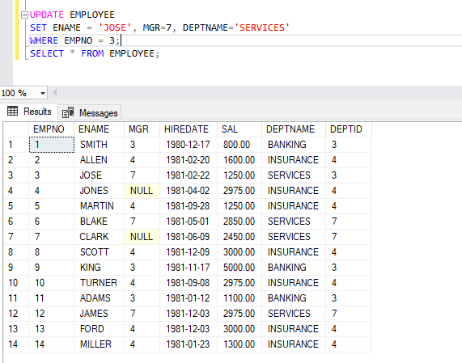This screenshot has width=462, height=363.
Task: Select the hire date 1981-02-20 cell
Action: tap(189, 160)
